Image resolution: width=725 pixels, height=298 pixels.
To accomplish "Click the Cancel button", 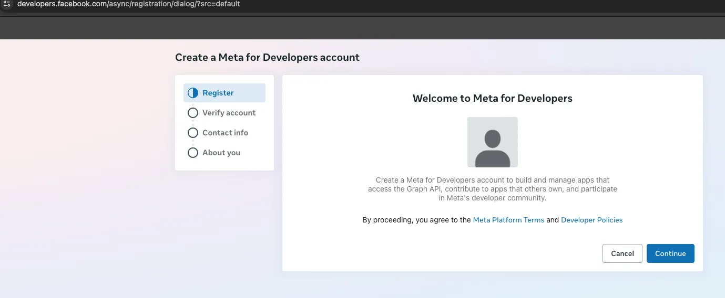I will point(622,253).
